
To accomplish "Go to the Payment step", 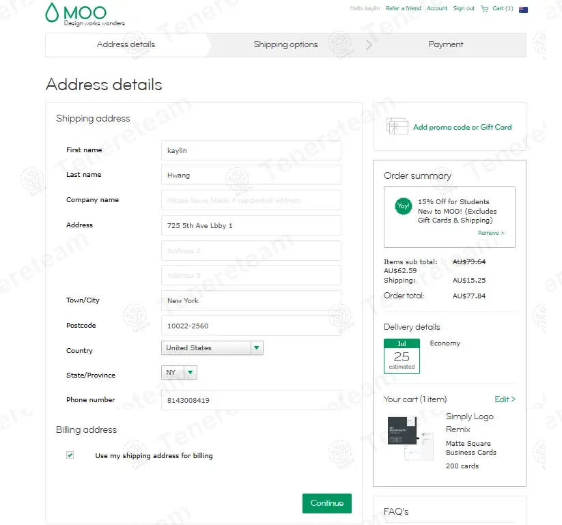I will [445, 45].
